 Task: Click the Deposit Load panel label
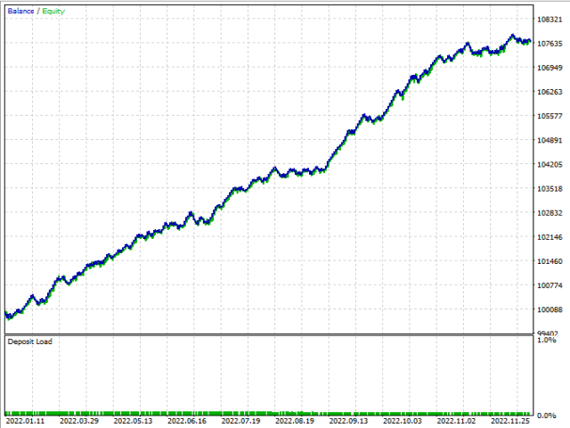[x=29, y=342]
